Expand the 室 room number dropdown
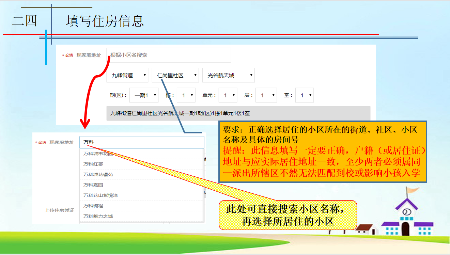Image resolution: width=450 pixels, height=255 pixels. pyautogui.click(x=304, y=95)
